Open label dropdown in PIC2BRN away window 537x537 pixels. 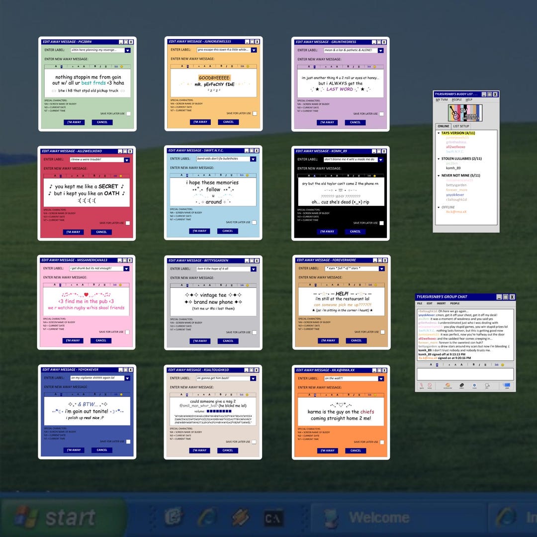(x=127, y=50)
